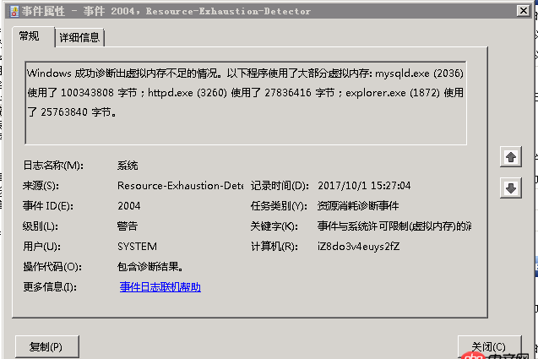Switch to the 常规 tab

30,36
